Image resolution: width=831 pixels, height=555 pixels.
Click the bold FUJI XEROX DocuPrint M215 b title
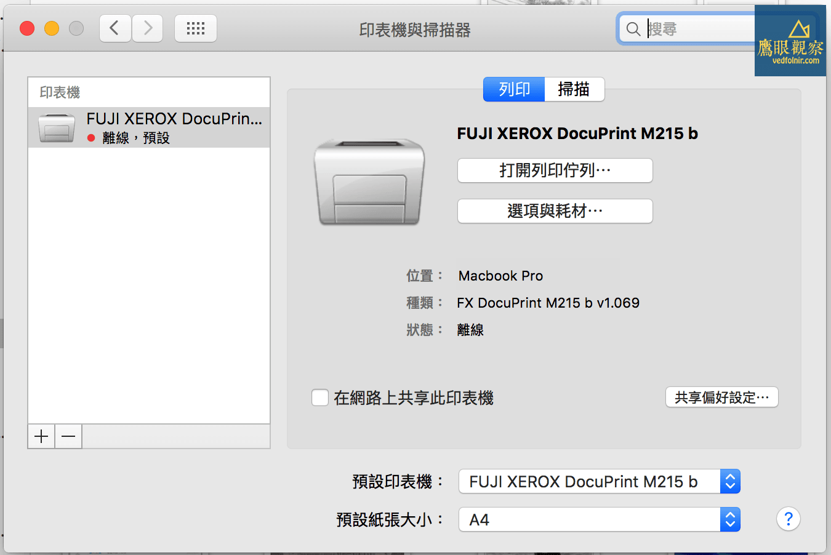pos(577,134)
